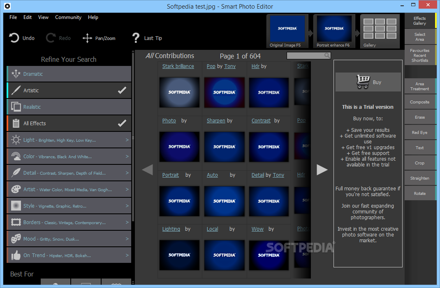440x288 pixels.
Task: Select the Erase tool button
Action: [x=420, y=117]
